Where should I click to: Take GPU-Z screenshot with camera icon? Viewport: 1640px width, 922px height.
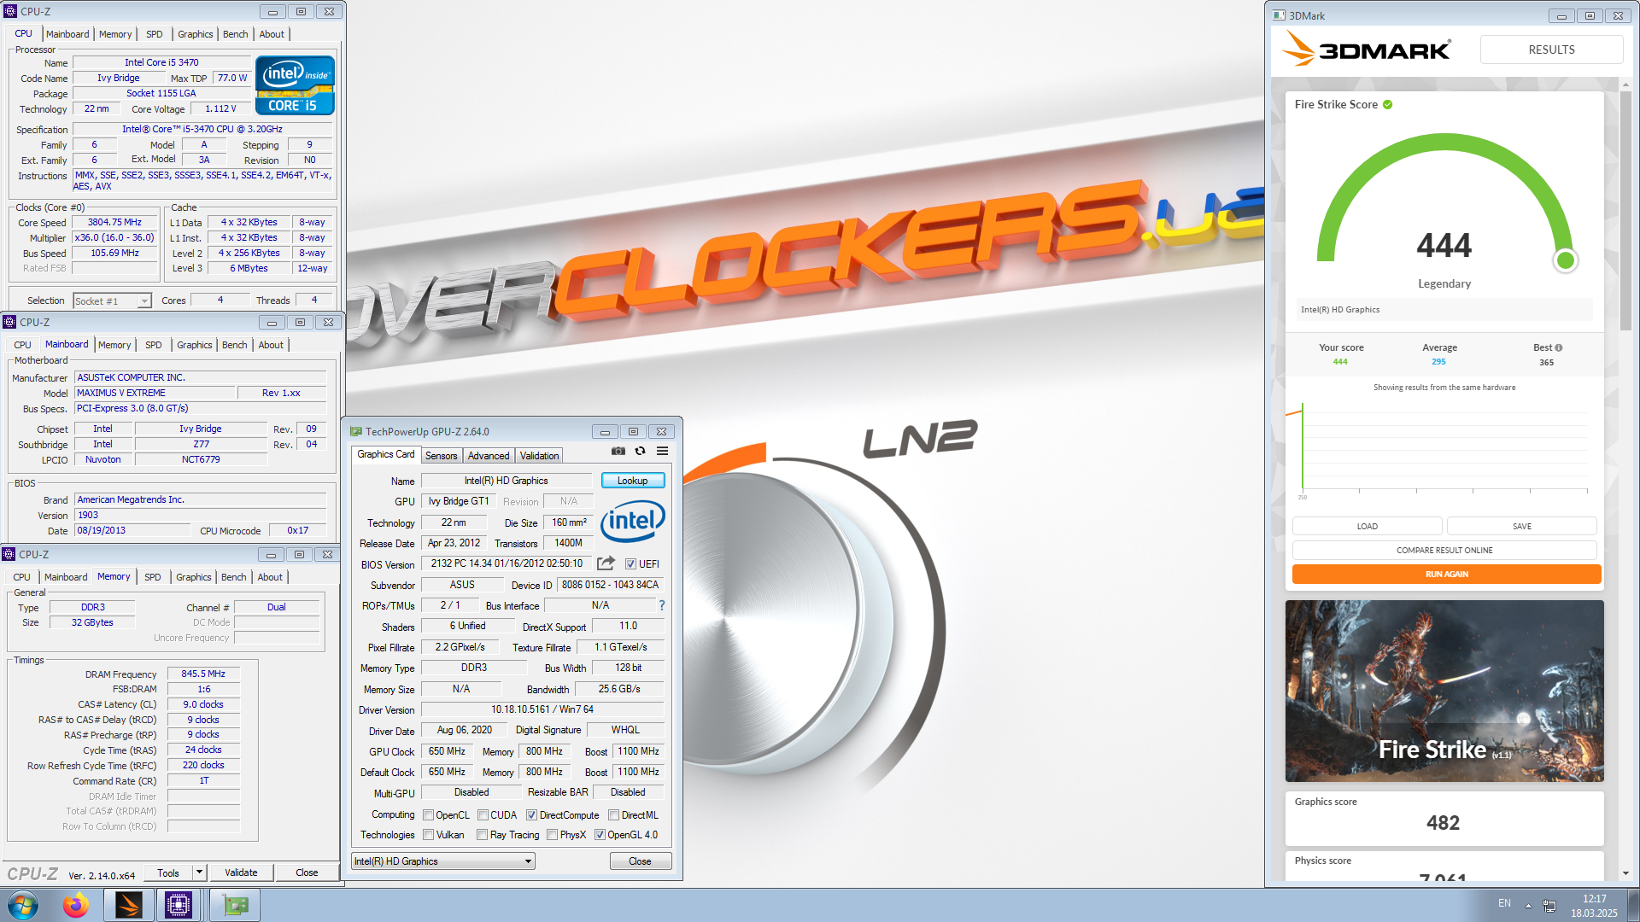[x=618, y=452]
